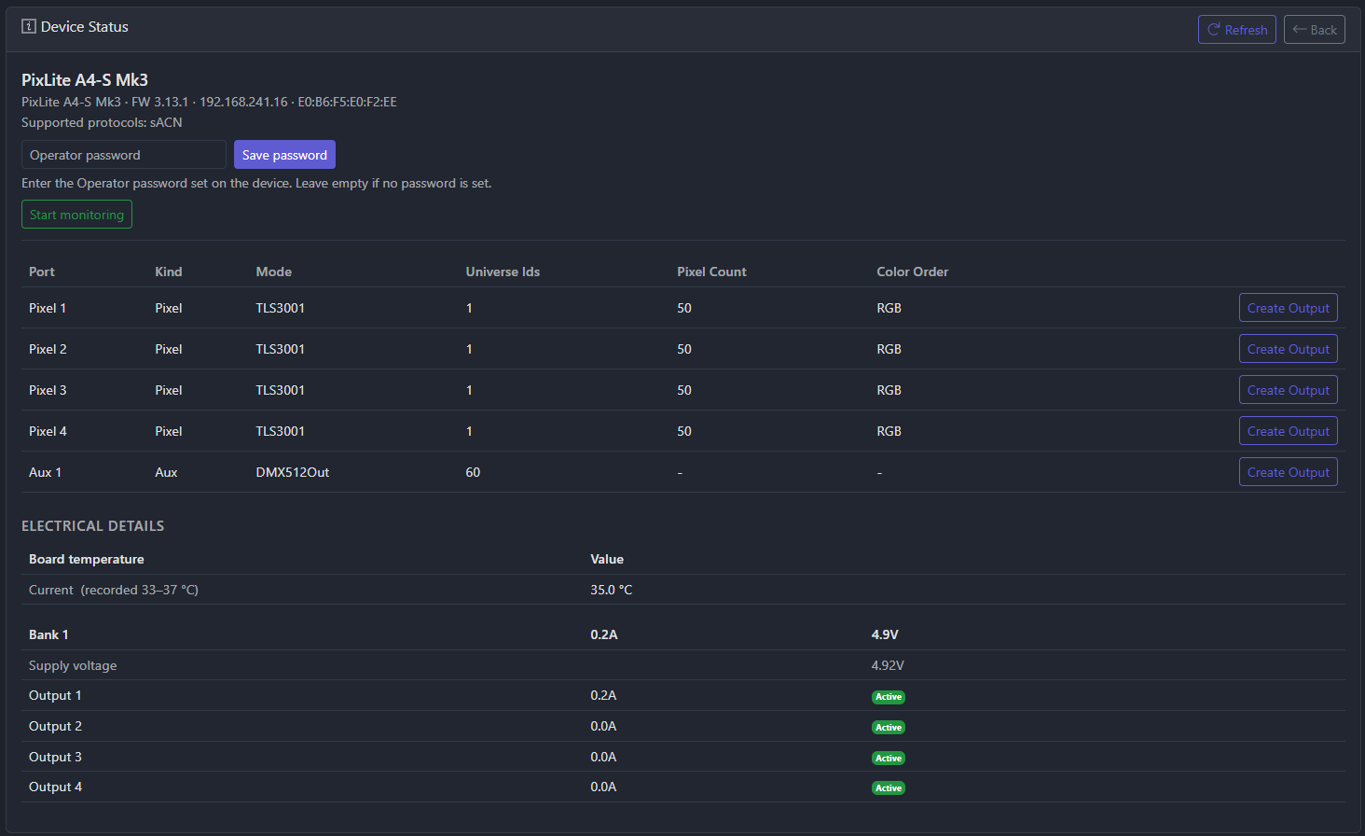The width and height of the screenshot is (1365, 836).
Task: Click universe id 60 for Aux 1
Action: pos(473,472)
